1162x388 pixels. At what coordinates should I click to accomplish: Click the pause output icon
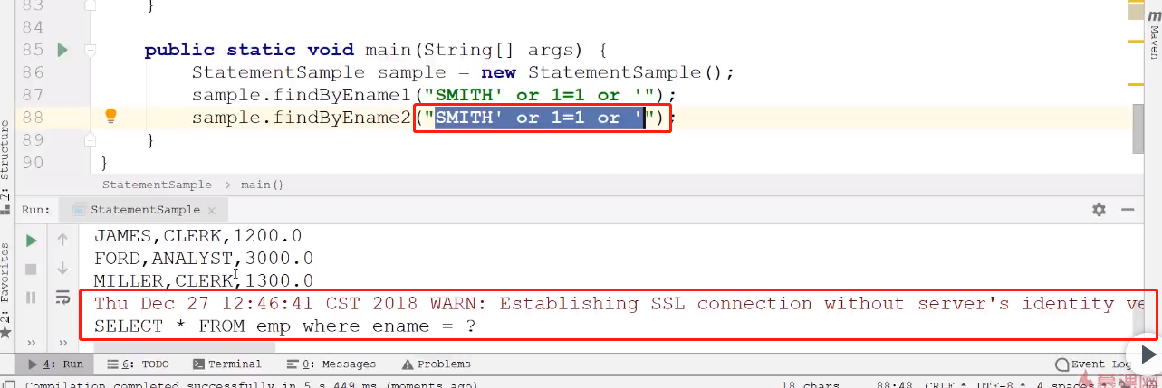point(31,297)
